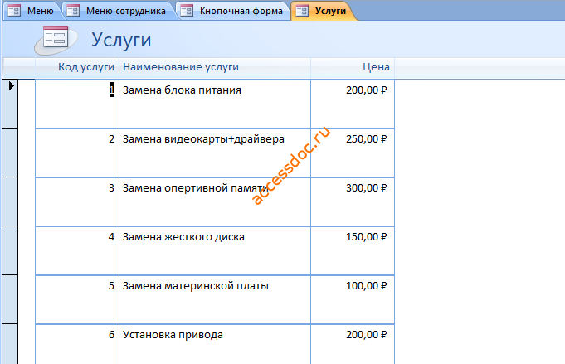The width and height of the screenshot is (565, 364).
Task: Click the form icon on Меню сотрудника tab
Action: coord(73,11)
